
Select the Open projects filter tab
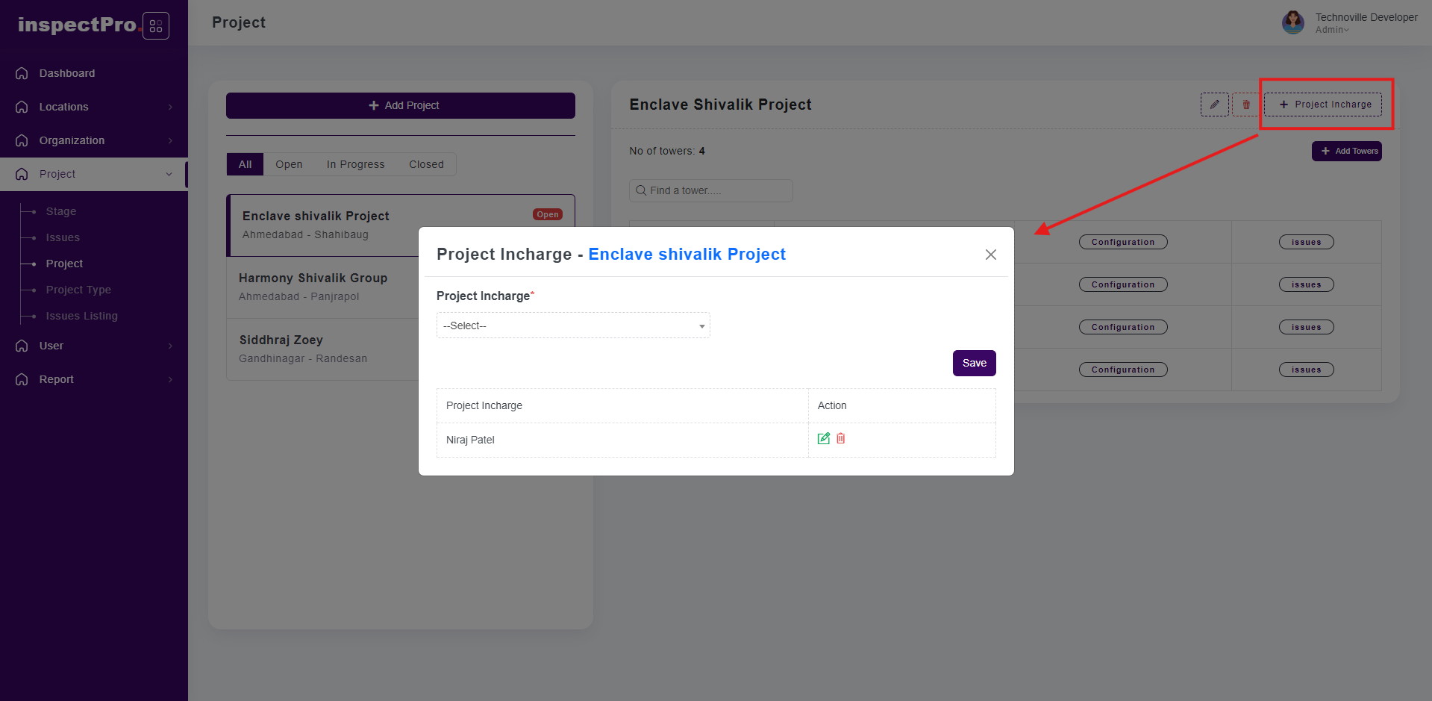pos(289,164)
